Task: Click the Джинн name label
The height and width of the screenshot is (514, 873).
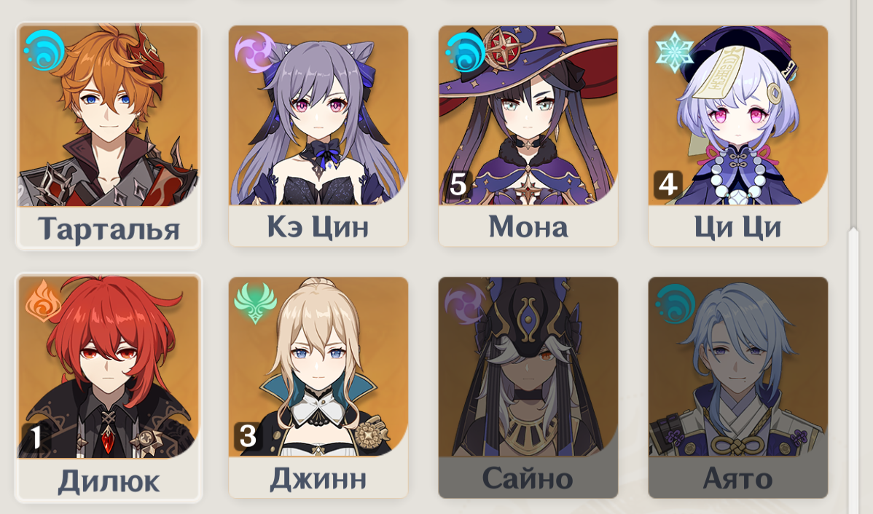Action: (318, 478)
